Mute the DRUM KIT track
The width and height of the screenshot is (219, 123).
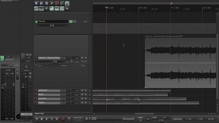pos(82,91)
